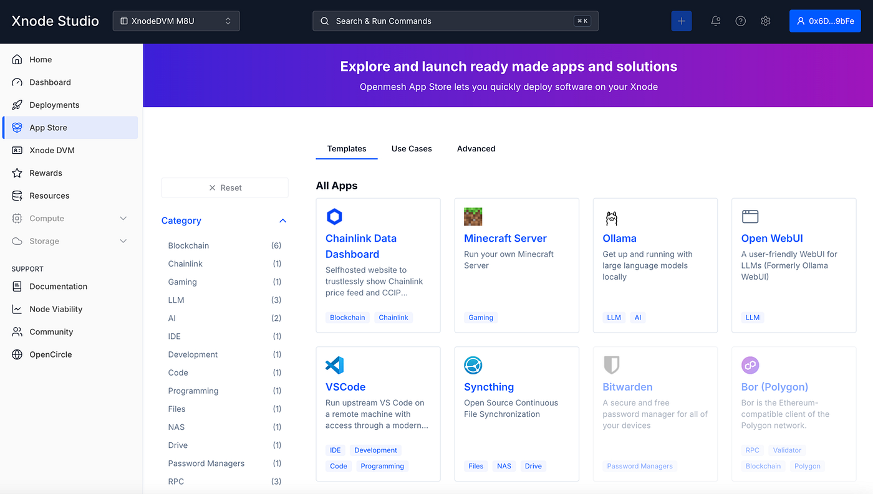Open the help question mark icon

tap(741, 21)
